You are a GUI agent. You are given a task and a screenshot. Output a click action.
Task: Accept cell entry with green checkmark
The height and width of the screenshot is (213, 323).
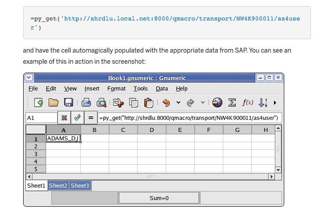[x=77, y=118]
